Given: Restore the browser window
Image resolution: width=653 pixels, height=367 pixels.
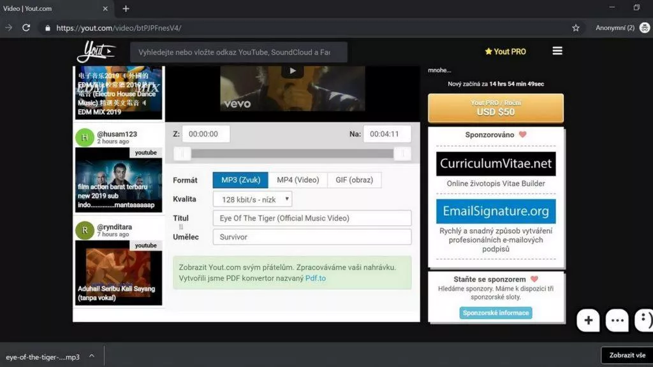Looking at the screenshot, I should click(636, 8).
